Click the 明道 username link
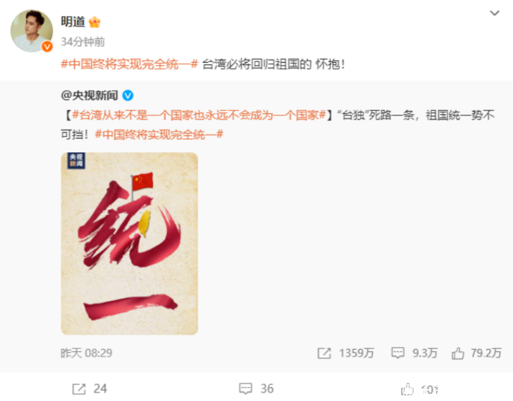Screen dimensions: 513x401 [73, 22]
